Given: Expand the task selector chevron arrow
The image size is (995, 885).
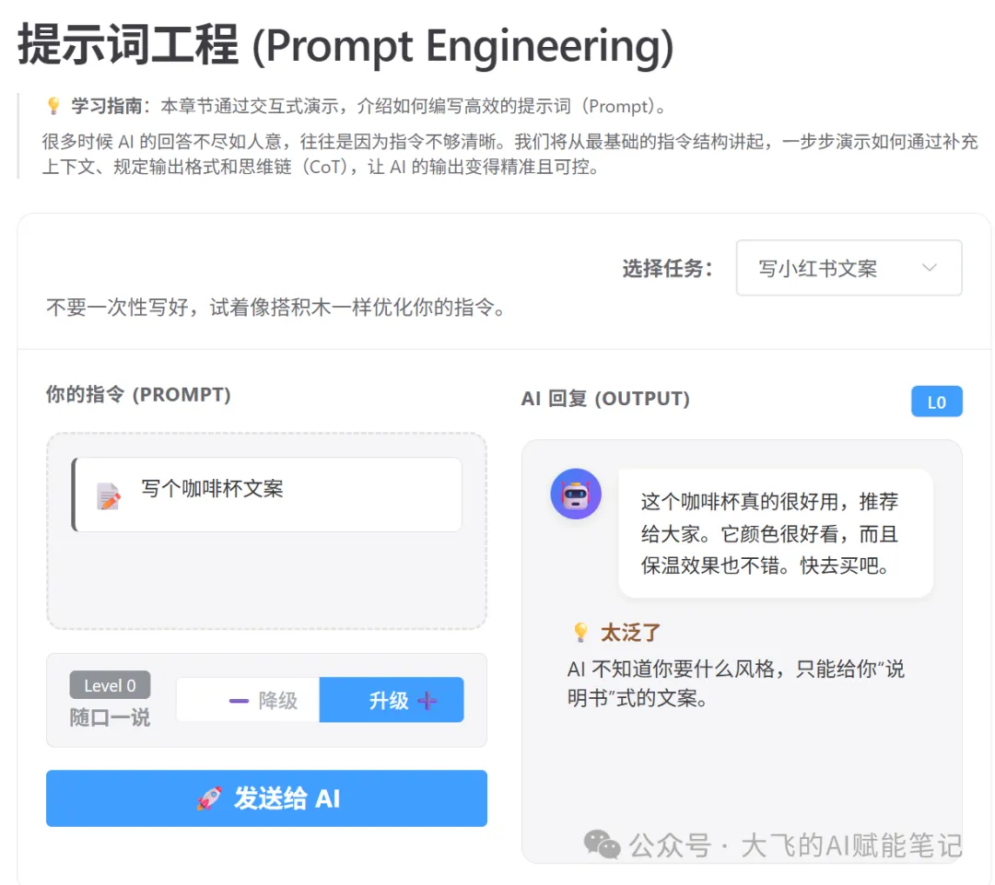Looking at the screenshot, I should click(x=929, y=268).
